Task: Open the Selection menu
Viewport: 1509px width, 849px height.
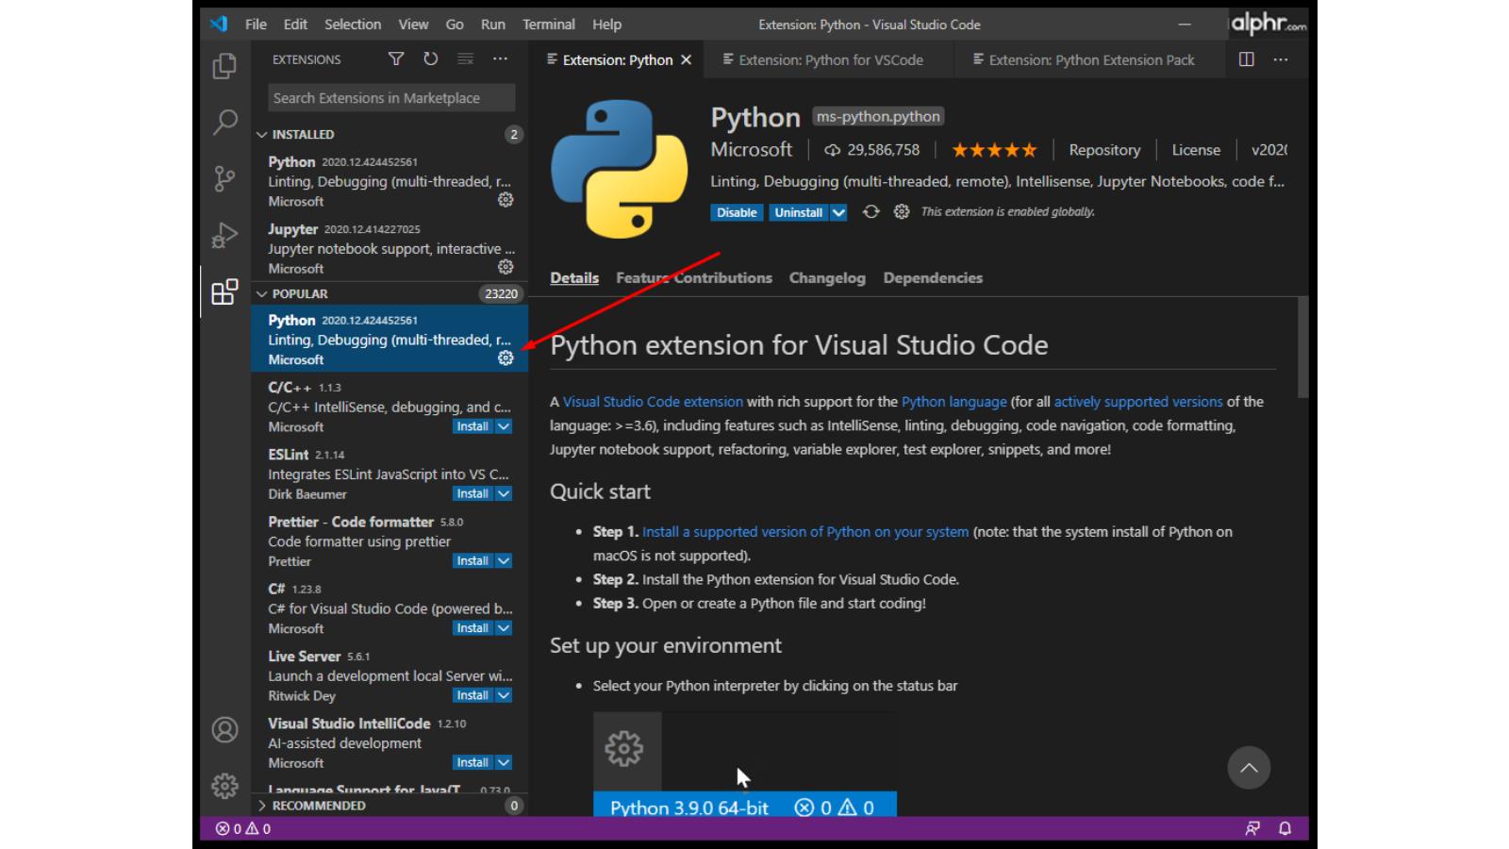Action: [353, 25]
